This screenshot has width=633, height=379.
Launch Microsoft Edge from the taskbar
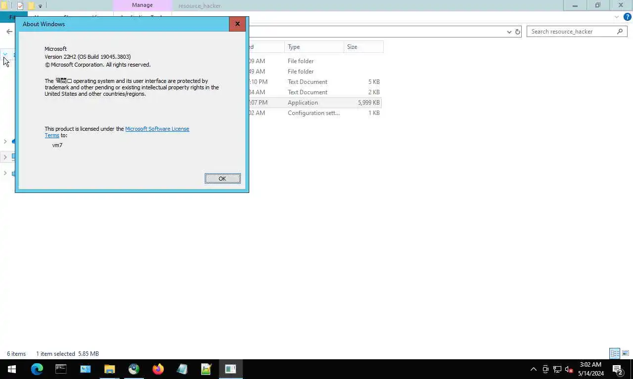point(37,369)
